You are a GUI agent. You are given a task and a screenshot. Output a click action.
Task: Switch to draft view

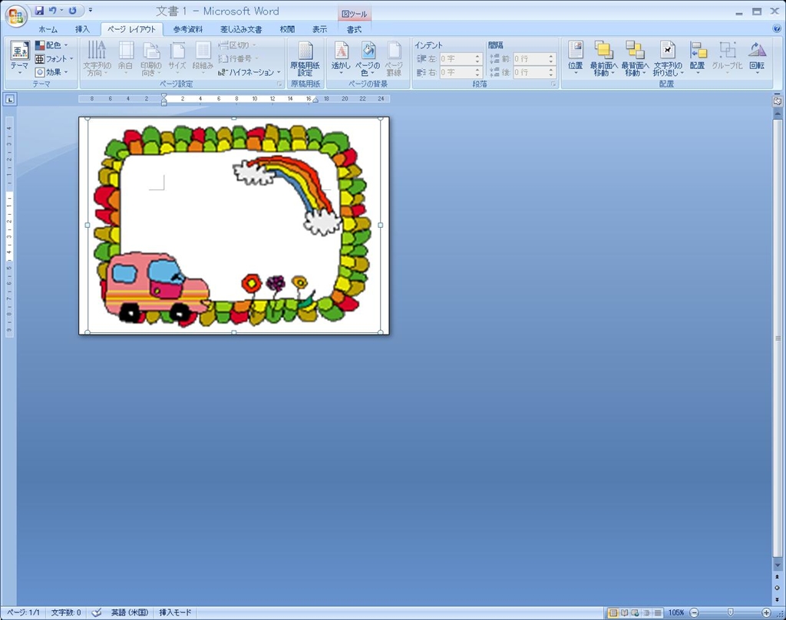[x=658, y=612]
